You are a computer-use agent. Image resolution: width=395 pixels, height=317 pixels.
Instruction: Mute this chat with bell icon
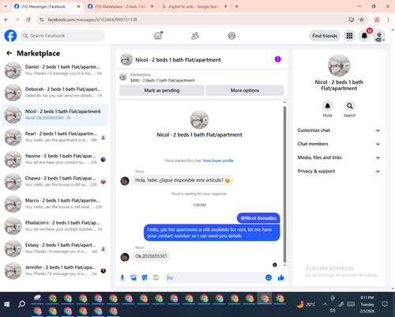coord(328,106)
